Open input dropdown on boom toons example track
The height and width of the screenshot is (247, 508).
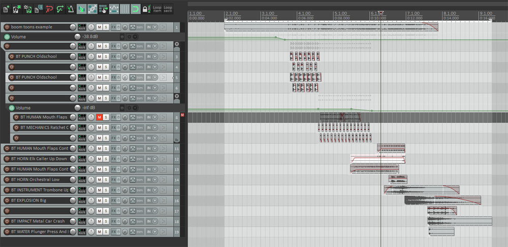[x=154, y=27]
